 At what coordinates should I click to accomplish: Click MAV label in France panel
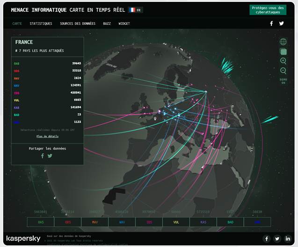pos(16,78)
